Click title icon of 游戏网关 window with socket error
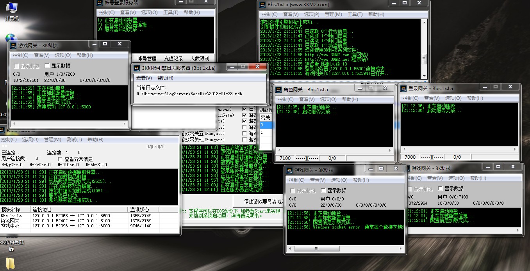Image resolution: width=530 pixels, height=271 pixels. (289, 170)
